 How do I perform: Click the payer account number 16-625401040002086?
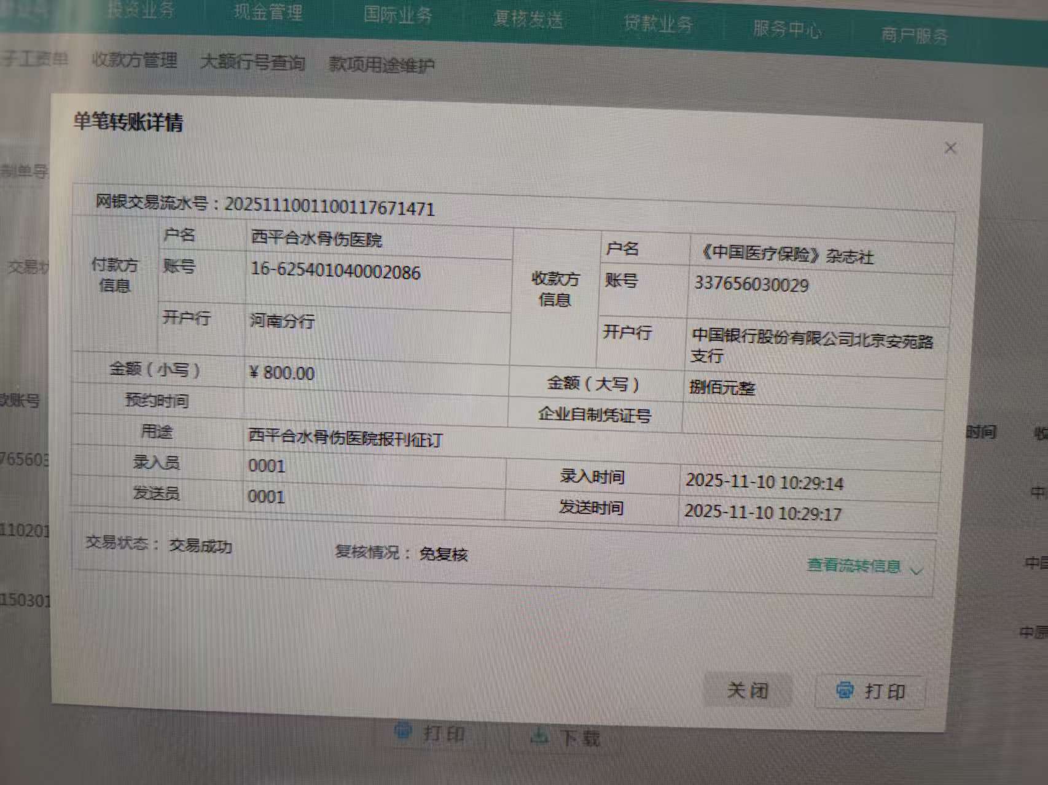[x=335, y=271]
